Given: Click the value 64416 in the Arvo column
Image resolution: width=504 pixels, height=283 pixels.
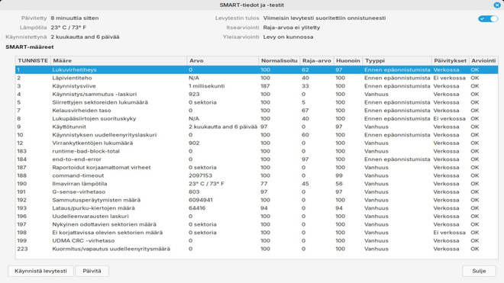Looking at the screenshot, I should click(x=197, y=208).
